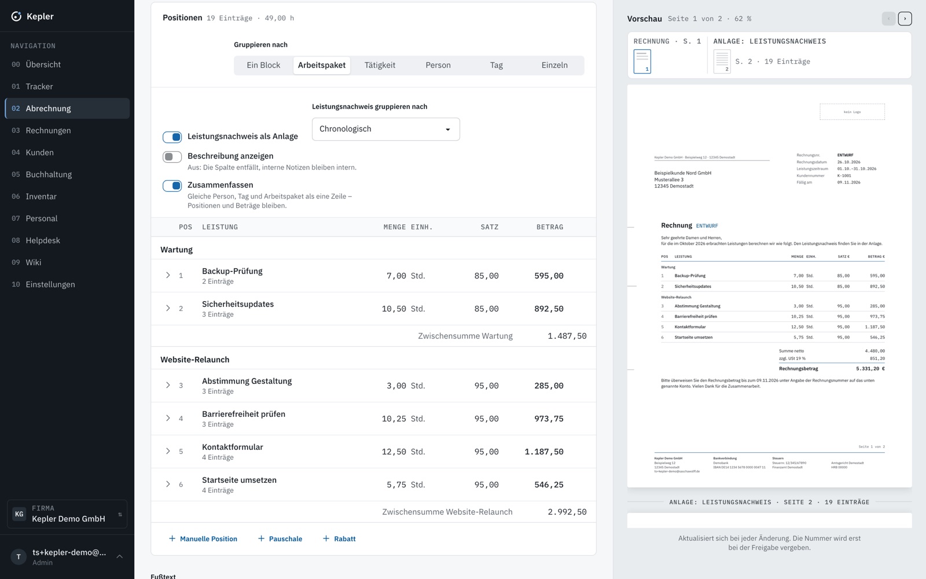Group positions by Person
Image resolution: width=926 pixels, height=579 pixels.
(438, 65)
